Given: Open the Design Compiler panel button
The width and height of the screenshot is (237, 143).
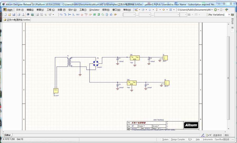Looking at the screenshot, I should click(178, 139).
